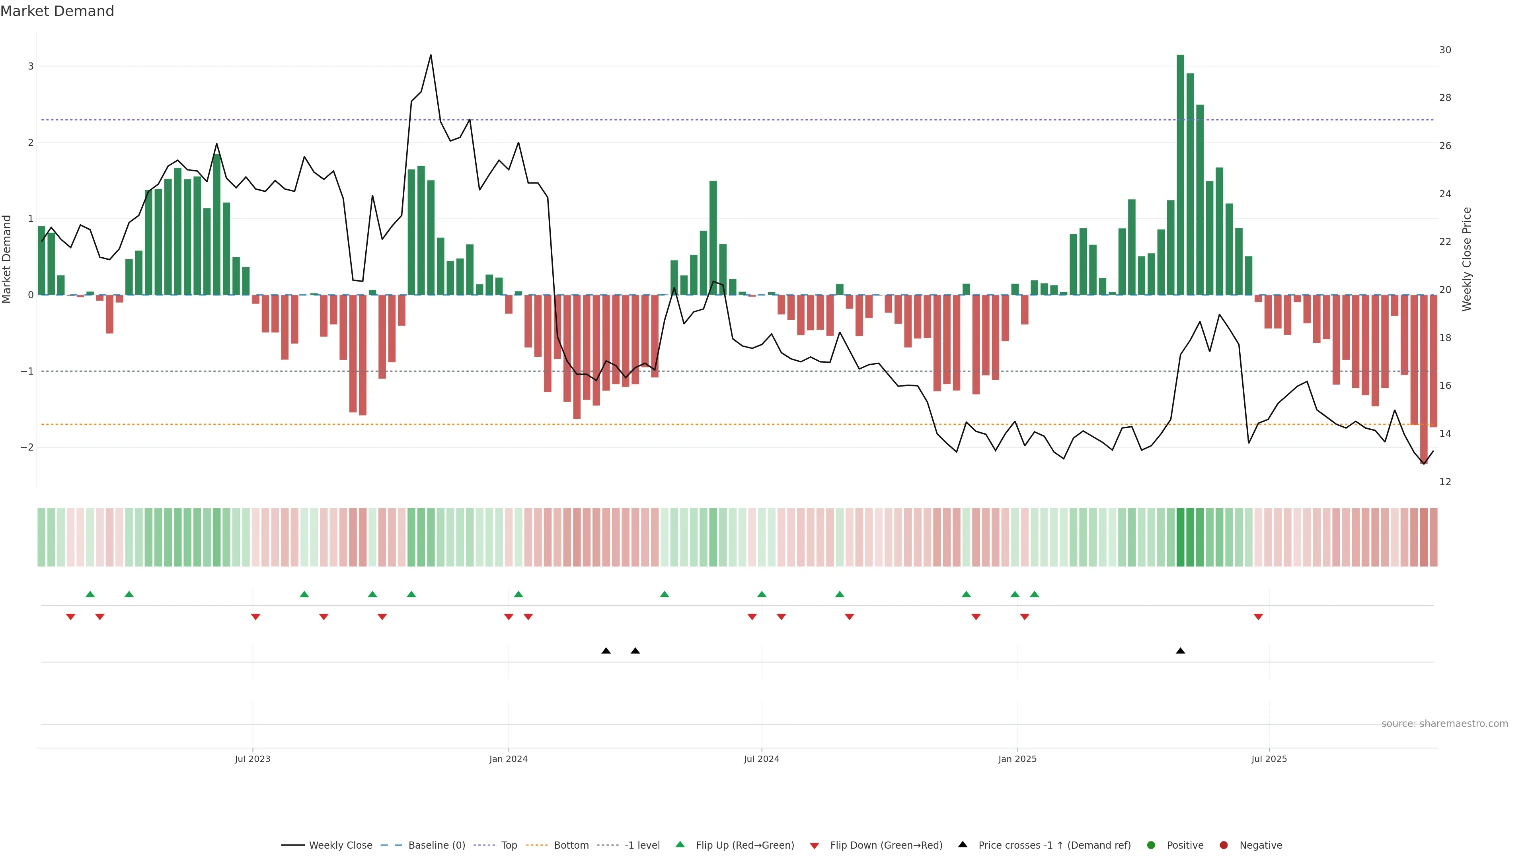Click the Jan 2024 x-axis label
1528x859 pixels.
click(509, 759)
